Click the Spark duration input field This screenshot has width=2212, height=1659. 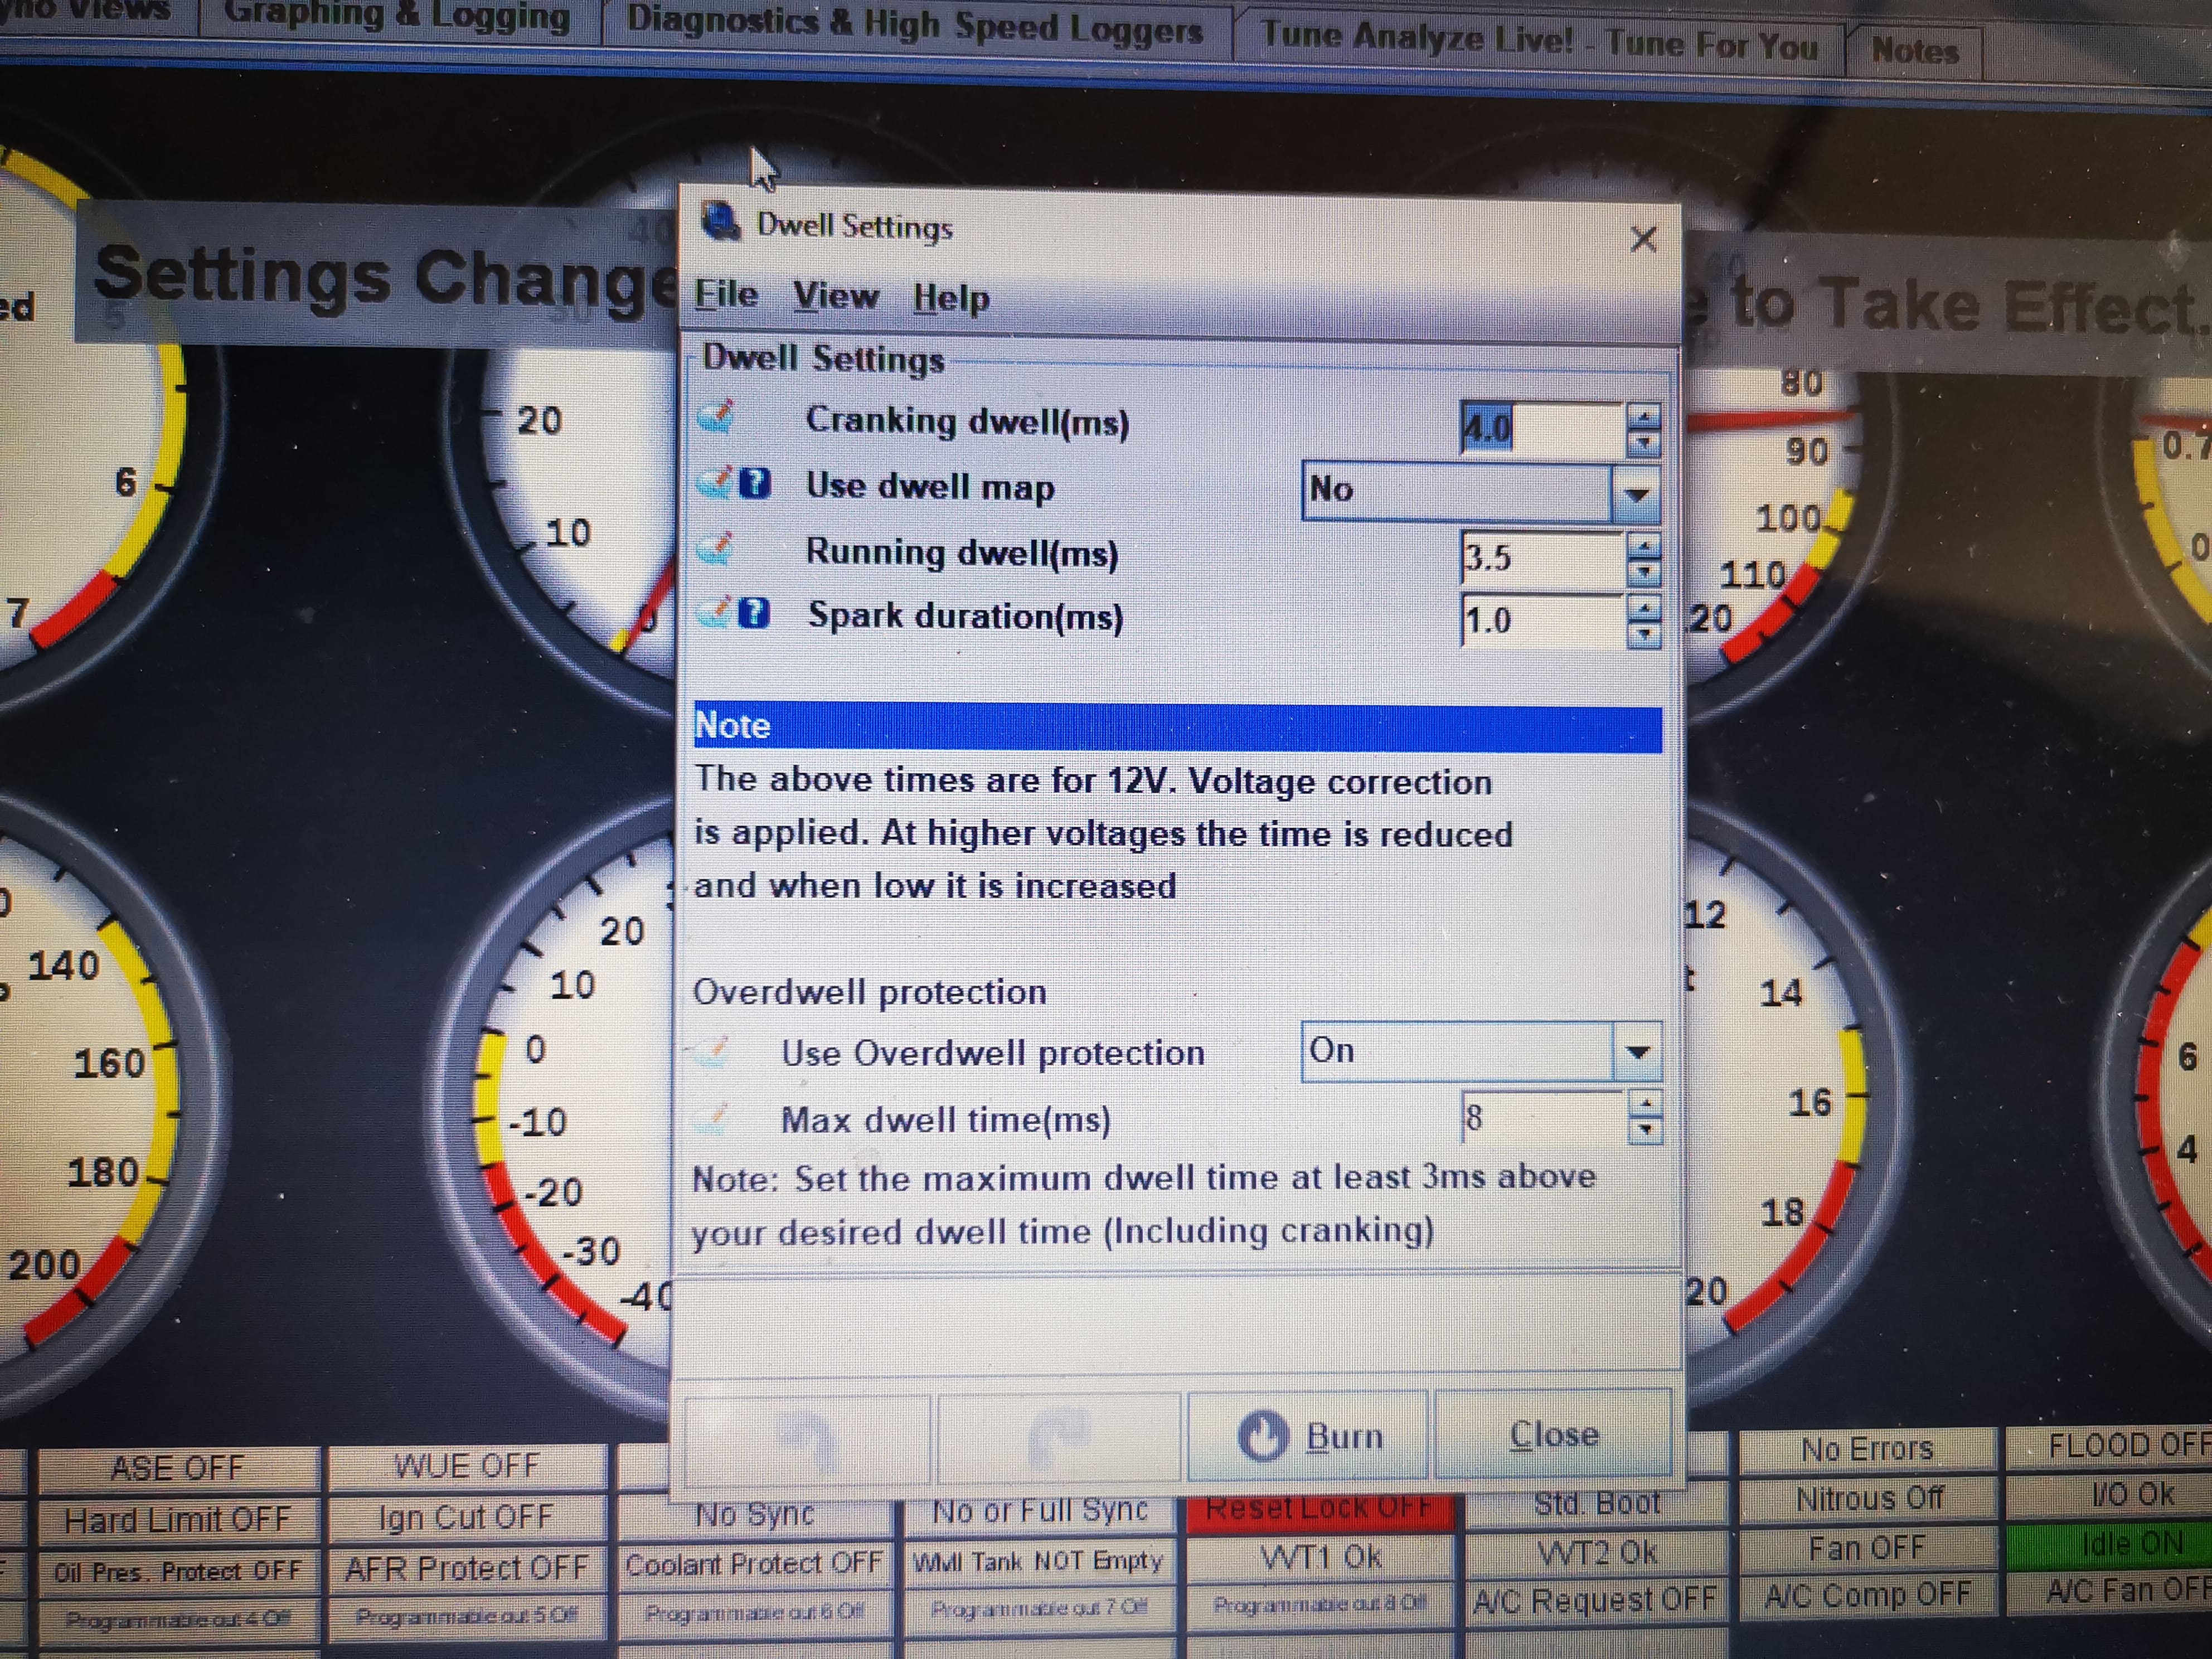pyautogui.click(x=1540, y=621)
